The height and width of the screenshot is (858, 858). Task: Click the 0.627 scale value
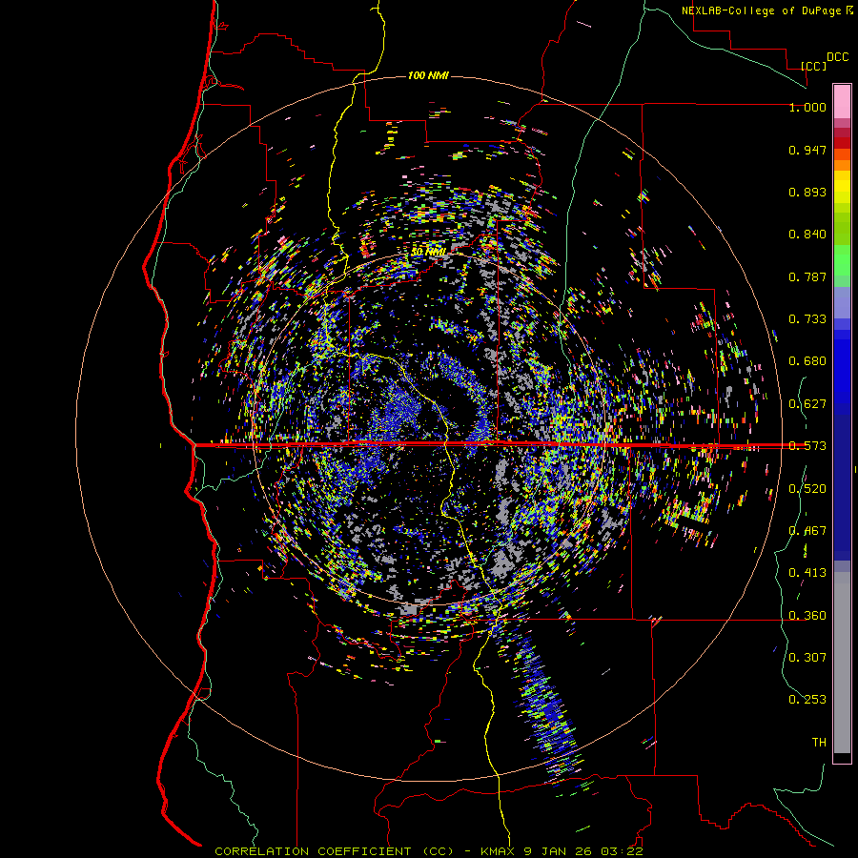(807, 404)
